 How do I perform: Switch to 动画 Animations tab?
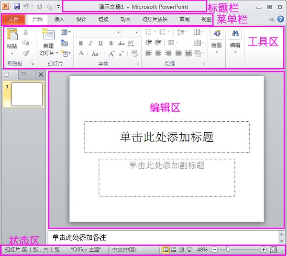[125, 19]
